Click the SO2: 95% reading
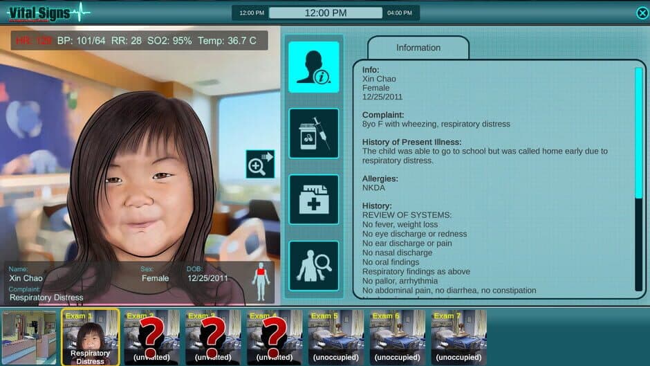This screenshot has height=366, width=650. click(x=169, y=41)
